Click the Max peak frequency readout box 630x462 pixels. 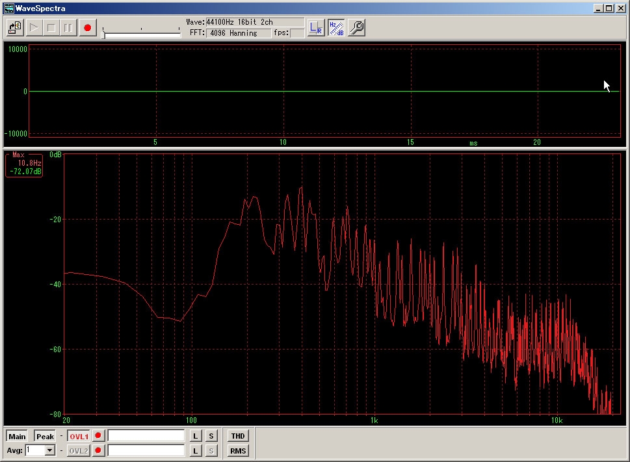(25, 164)
